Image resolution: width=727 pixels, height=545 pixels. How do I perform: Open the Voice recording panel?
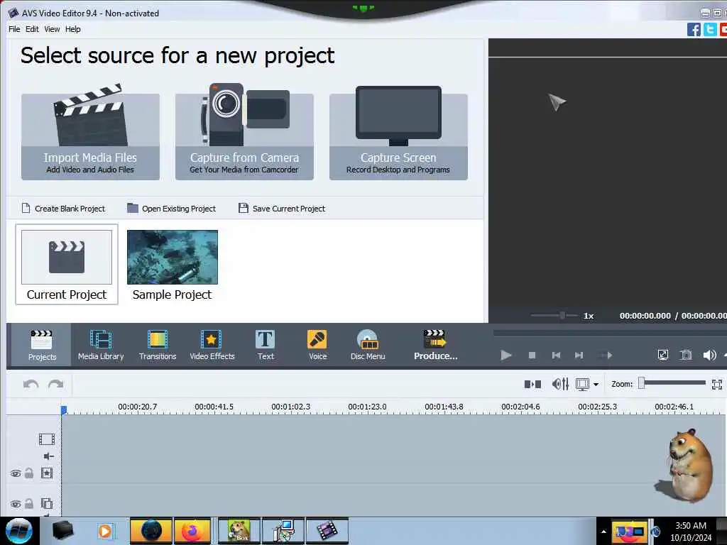317,345
